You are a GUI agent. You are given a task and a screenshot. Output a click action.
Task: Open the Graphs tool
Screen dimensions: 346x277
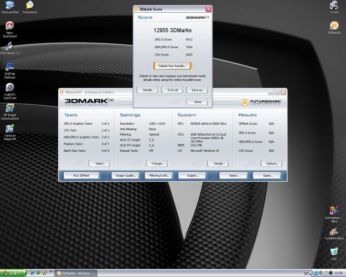192,176
